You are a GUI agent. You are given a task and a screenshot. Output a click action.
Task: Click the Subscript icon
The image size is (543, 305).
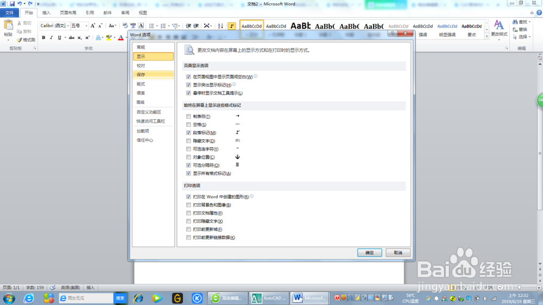click(80, 37)
